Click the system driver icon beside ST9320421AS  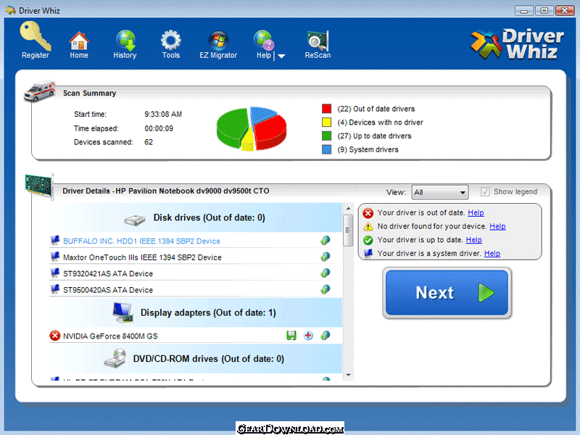coord(55,273)
